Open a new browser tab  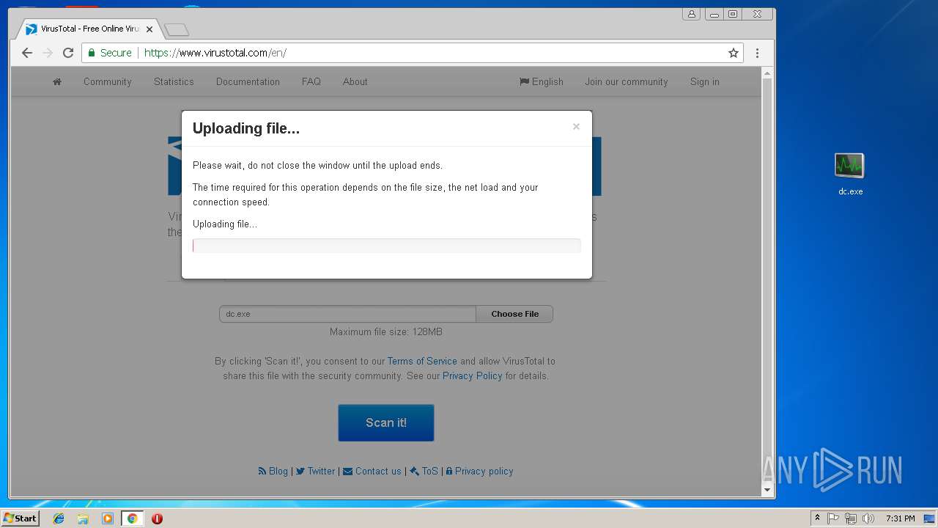coord(176,29)
